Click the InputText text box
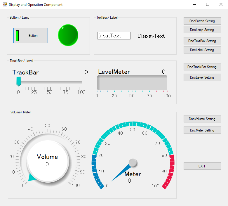 [x=114, y=36]
